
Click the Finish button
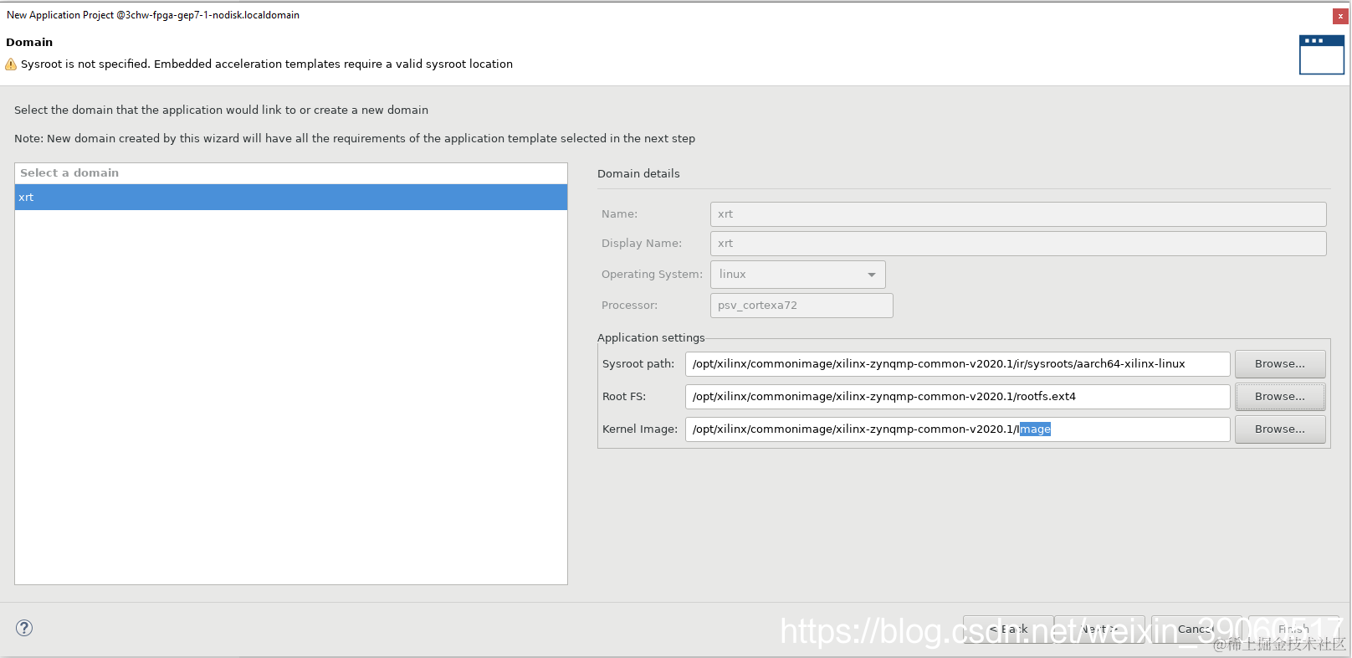(x=1293, y=629)
